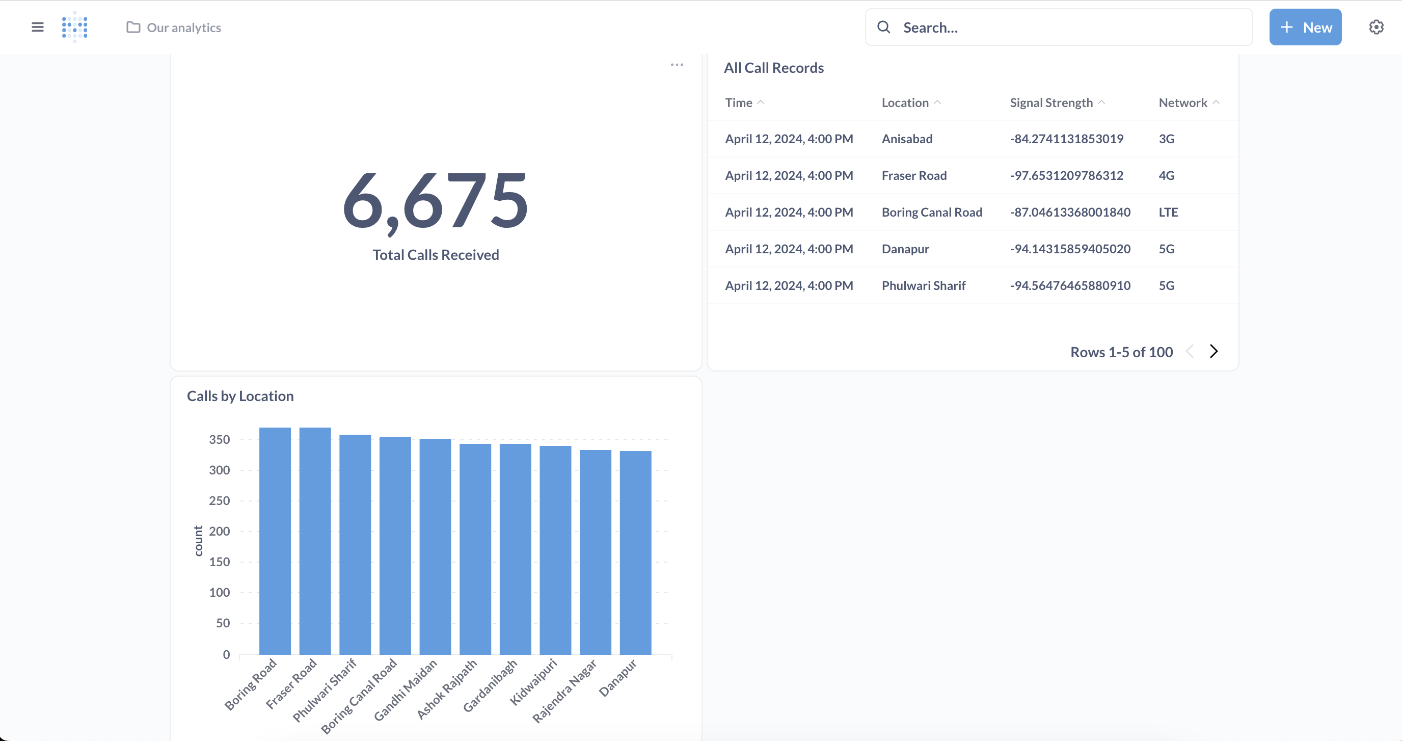Open the All Call Records card title
1402x741 pixels.
773,67
